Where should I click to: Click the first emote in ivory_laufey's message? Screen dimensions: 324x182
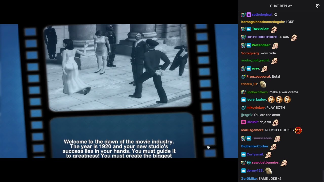pyautogui.click(x=271, y=100)
